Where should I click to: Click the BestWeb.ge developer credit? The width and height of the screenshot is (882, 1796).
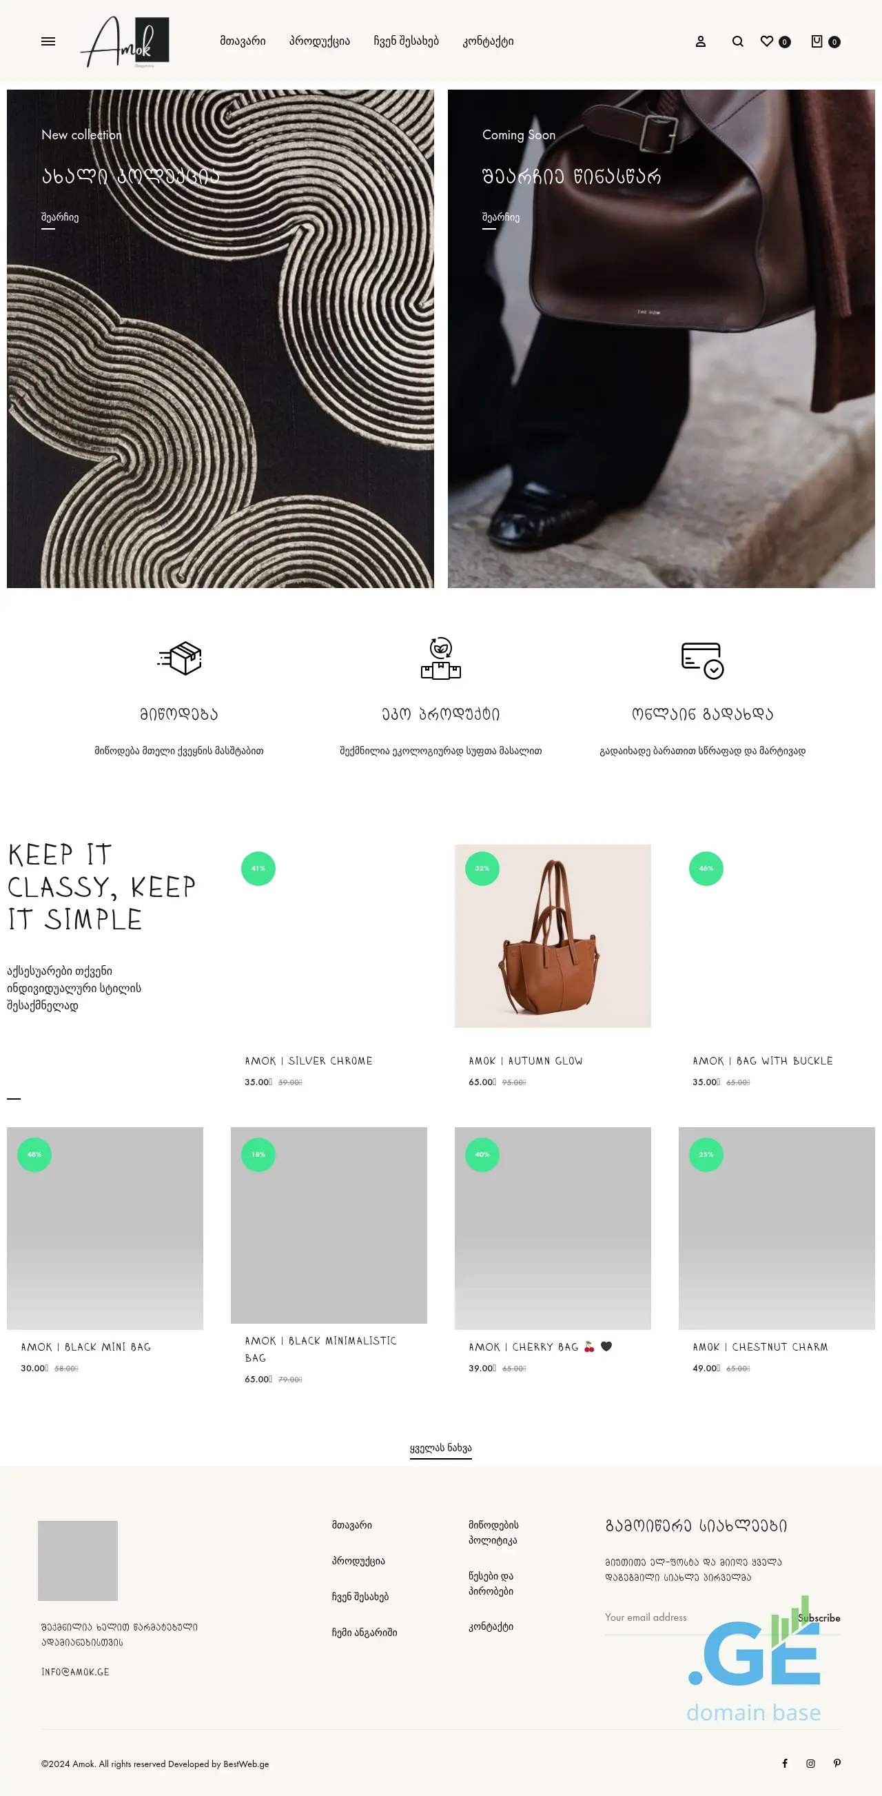coord(246,1764)
